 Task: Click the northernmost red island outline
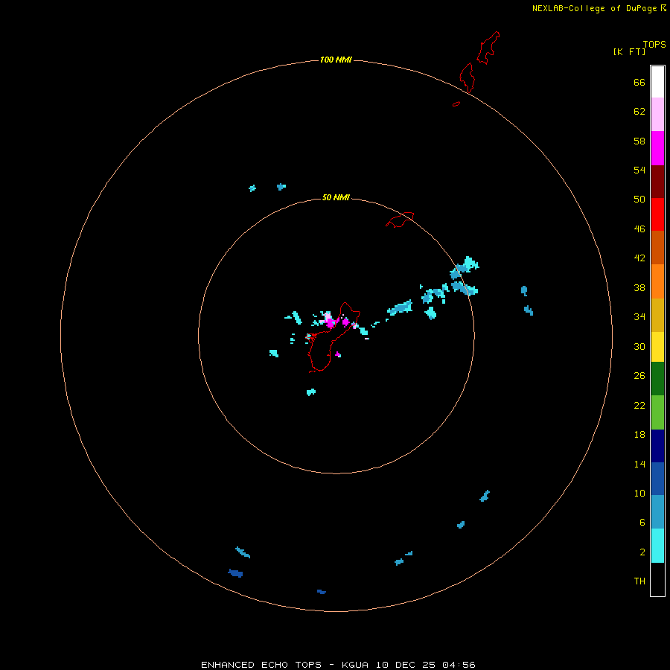(488, 48)
